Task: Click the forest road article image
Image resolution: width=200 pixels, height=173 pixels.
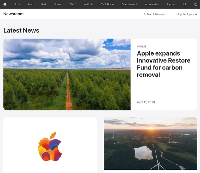Action: pyautogui.click(x=67, y=74)
